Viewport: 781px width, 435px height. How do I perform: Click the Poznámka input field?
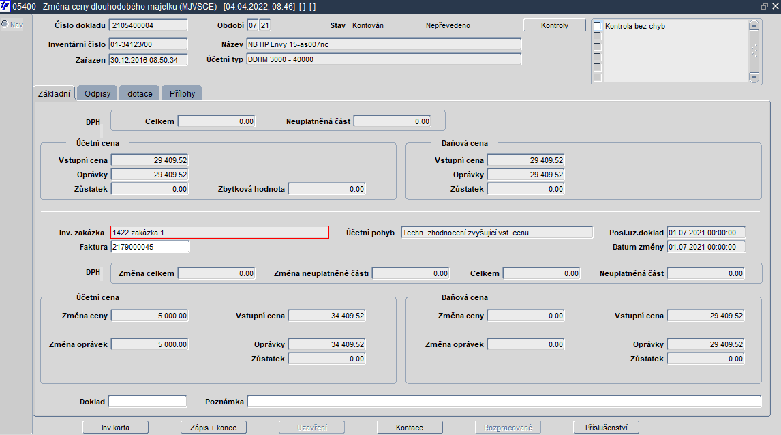point(504,401)
